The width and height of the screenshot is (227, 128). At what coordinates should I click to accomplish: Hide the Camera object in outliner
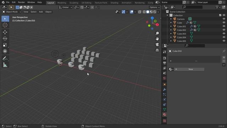tap(224, 19)
